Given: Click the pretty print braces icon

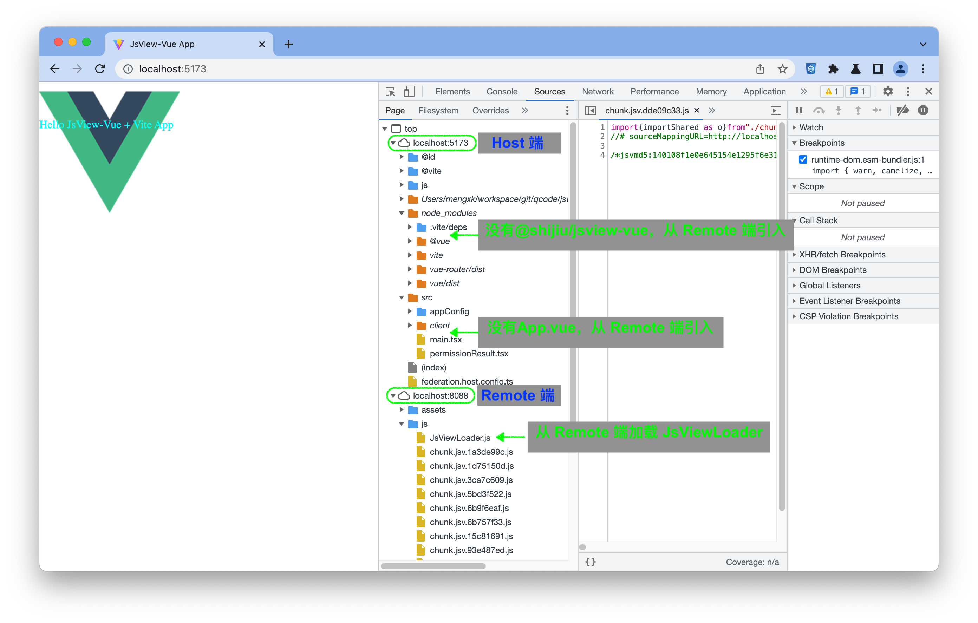Looking at the screenshot, I should click(x=591, y=562).
